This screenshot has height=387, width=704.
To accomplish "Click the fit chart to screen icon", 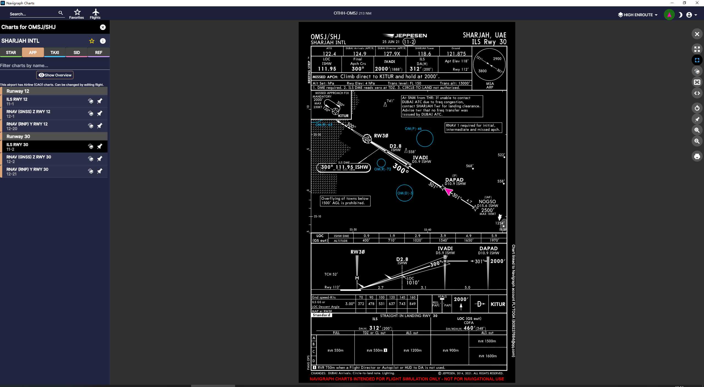I will [x=697, y=60].
